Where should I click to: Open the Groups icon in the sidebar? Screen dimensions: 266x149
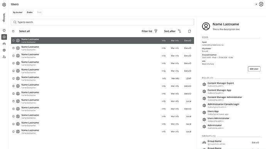pyautogui.click(x=4, y=43)
